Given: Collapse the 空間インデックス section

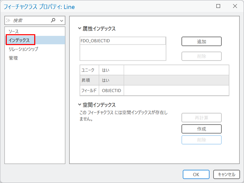Looking at the screenshot, I should click(x=80, y=105).
